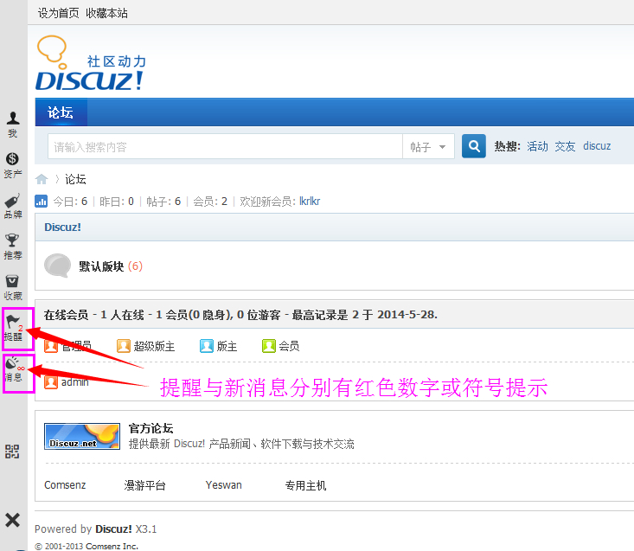Click 设为首页 link
The image size is (634, 551).
pos(59,13)
